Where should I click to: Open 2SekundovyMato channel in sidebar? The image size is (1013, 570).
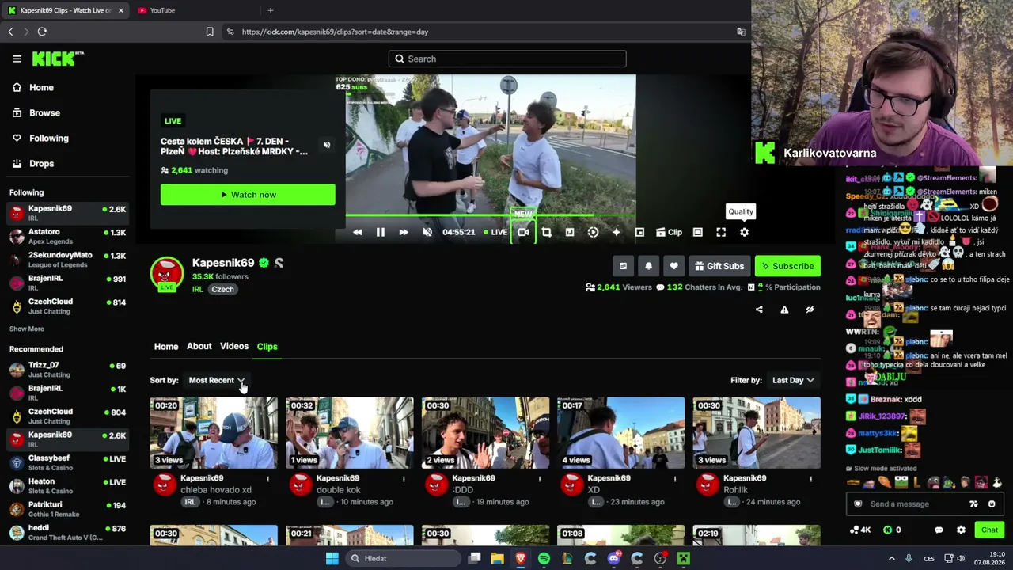click(67, 259)
